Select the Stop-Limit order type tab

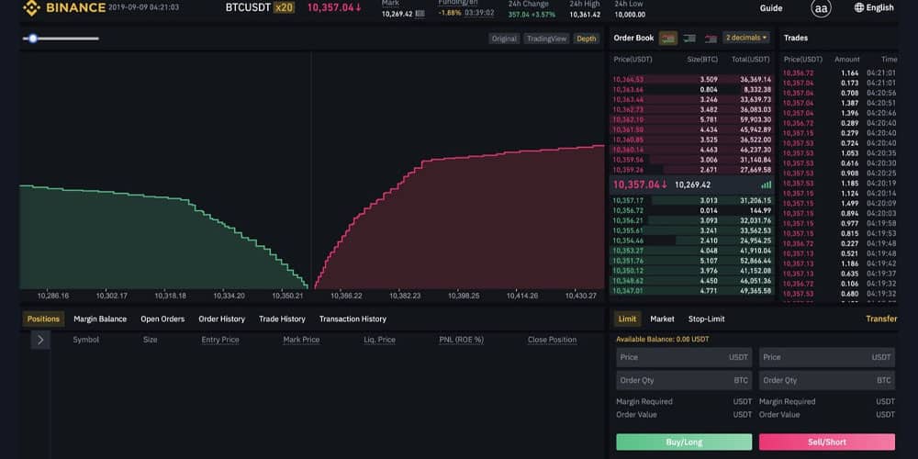(707, 319)
